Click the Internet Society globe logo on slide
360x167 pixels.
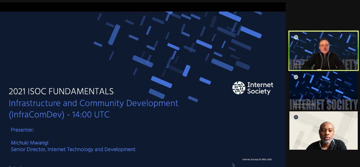point(239,88)
